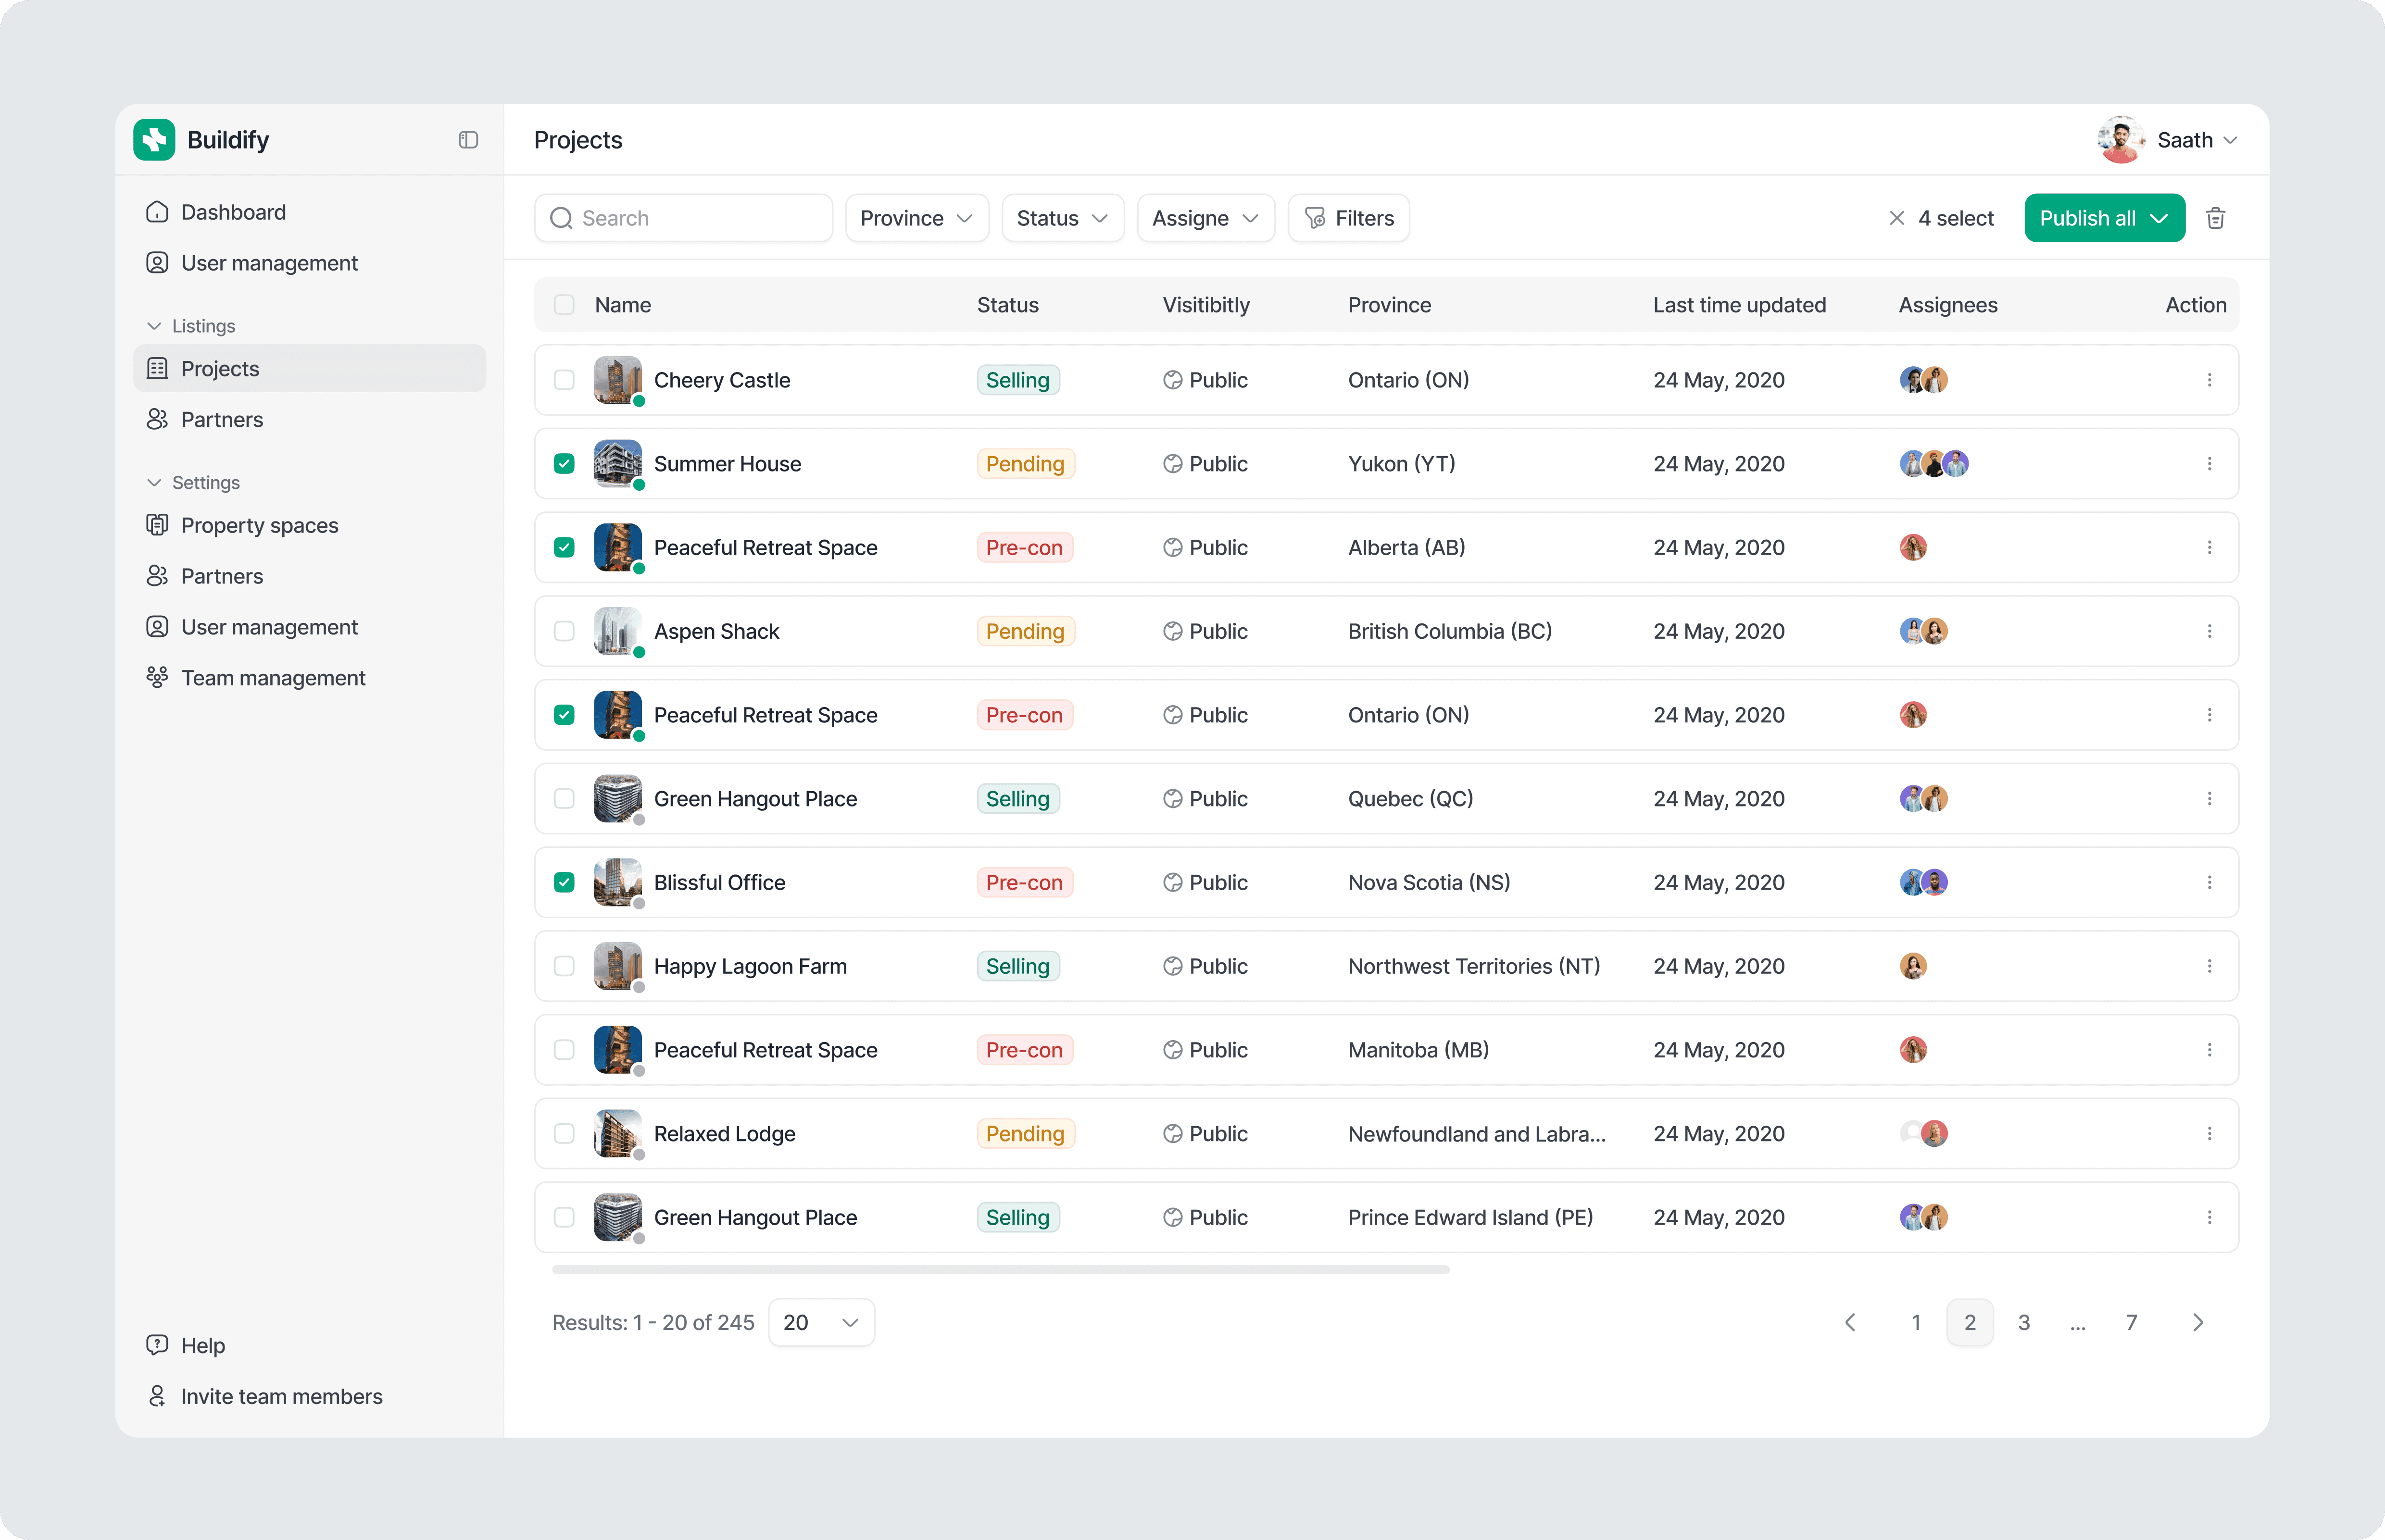The height and width of the screenshot is (1540, 2385).
Task: Collapse the sidebar using the panel icon
Action: click(467, 139)
